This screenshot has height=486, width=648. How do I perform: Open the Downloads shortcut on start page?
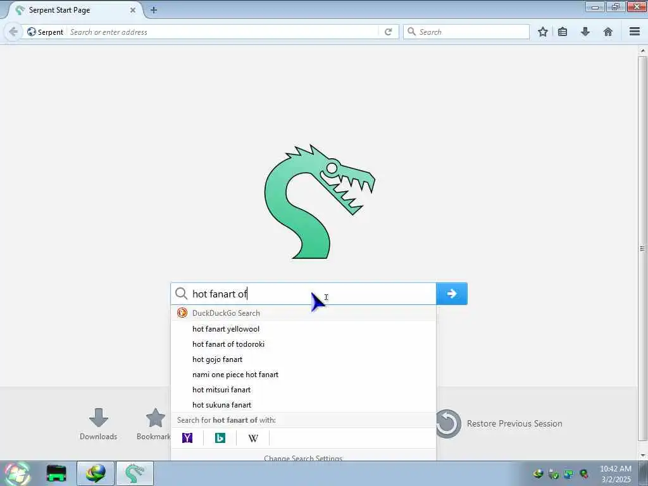coord(98,425)
